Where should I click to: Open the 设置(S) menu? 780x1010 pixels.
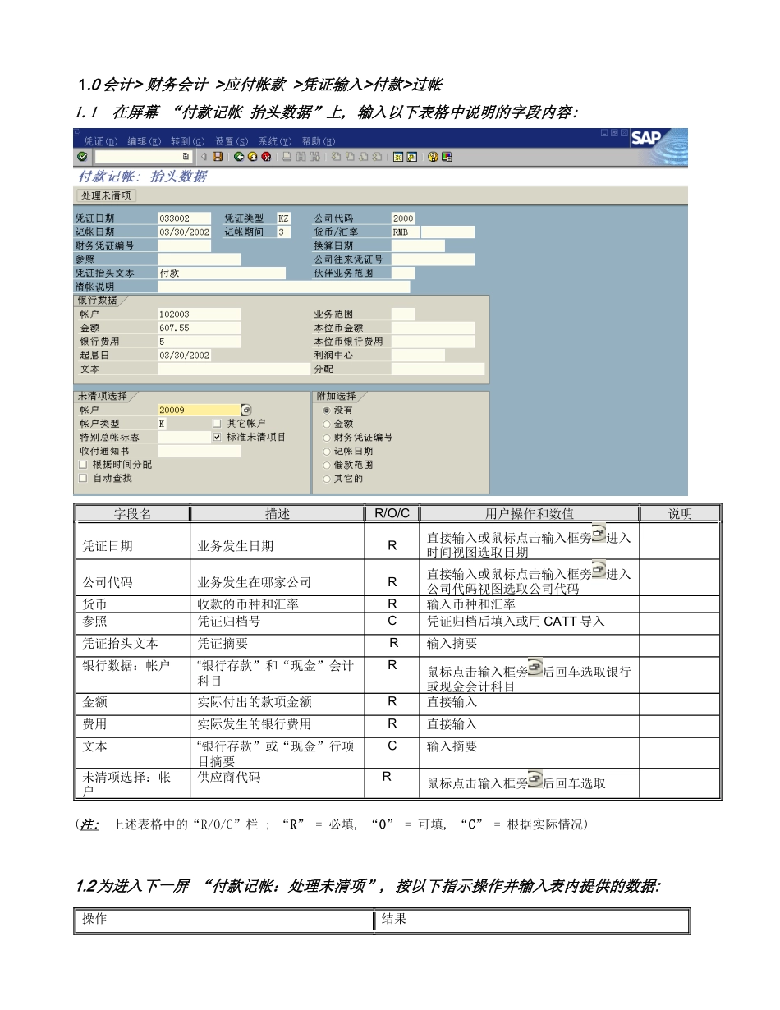tap(232, 141)
